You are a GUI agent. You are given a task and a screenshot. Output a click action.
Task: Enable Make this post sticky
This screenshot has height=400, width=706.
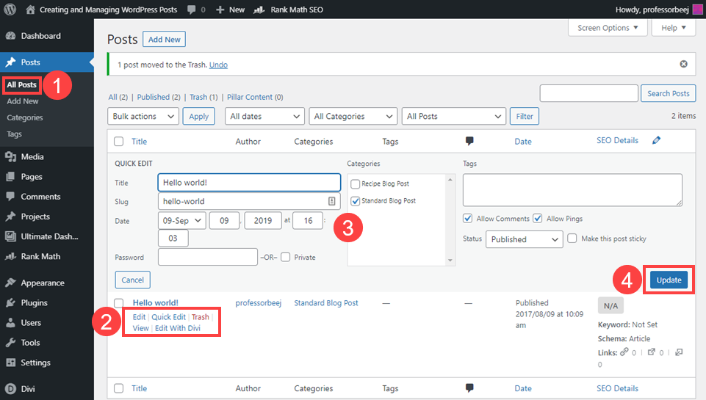click(572, 239)
